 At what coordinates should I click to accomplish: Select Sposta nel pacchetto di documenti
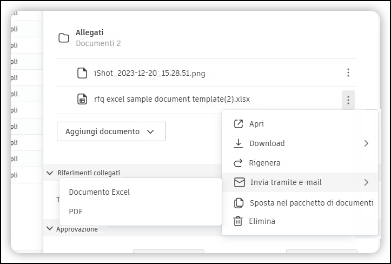tap(311, 203)
